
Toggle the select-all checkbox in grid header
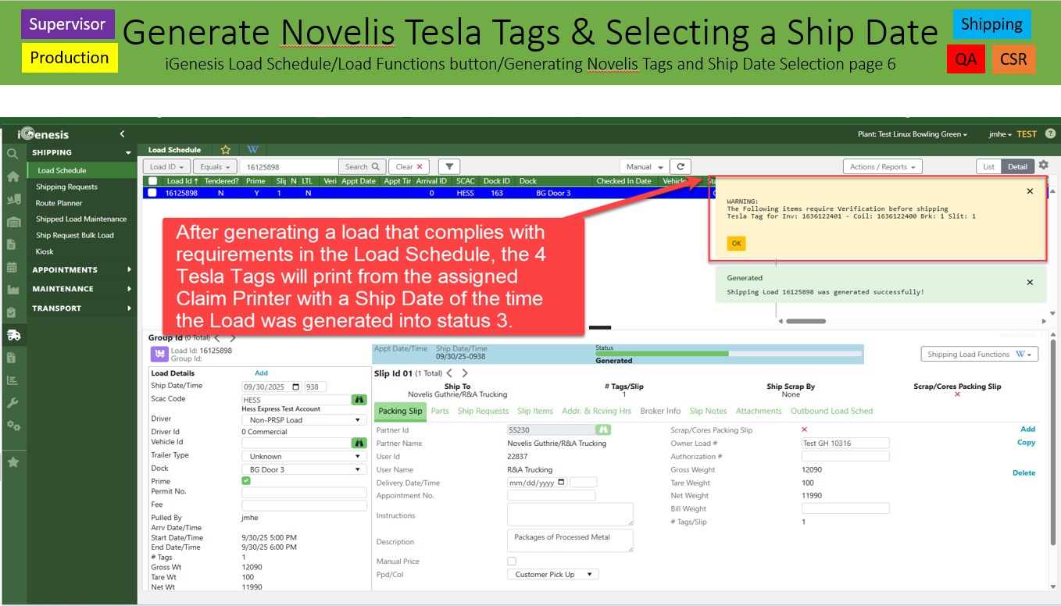point(152,181)
